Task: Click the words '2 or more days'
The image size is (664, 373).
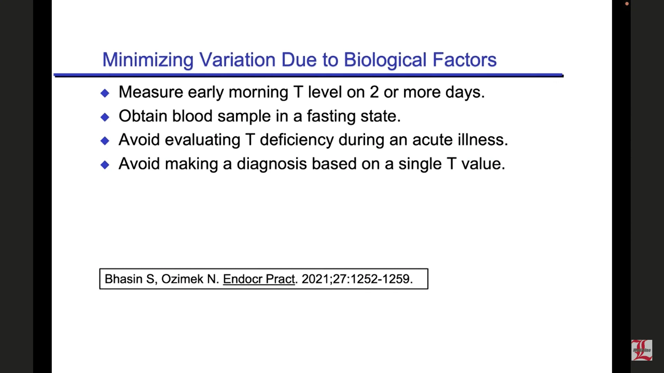Action: 427,92
